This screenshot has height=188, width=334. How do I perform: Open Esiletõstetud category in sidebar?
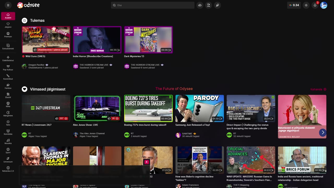tap(8, 59)
